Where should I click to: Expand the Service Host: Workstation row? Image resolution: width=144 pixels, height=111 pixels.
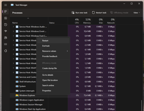coord(13,72)
